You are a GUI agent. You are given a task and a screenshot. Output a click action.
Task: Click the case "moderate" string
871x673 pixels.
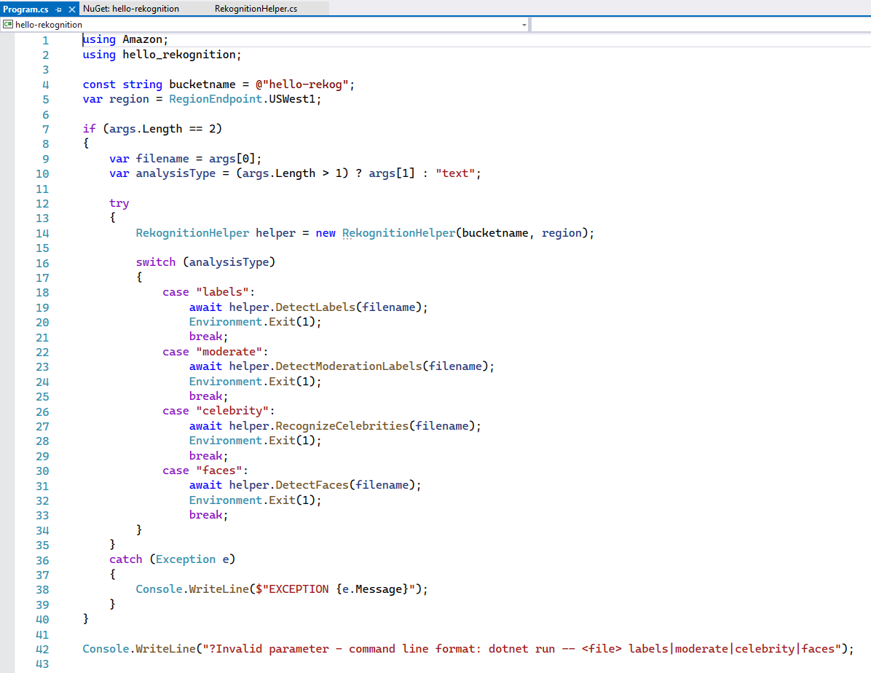tap(229, 352)
